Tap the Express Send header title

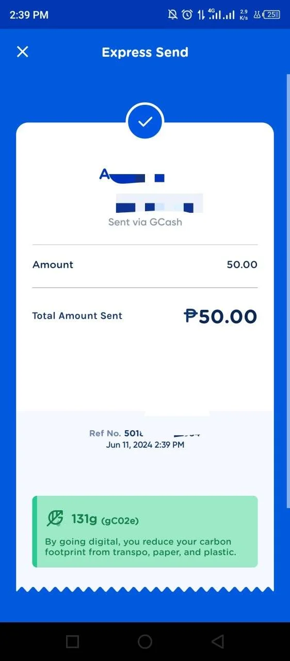(x=145, y=52)
